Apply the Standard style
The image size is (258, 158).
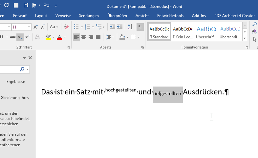point(159,32)
